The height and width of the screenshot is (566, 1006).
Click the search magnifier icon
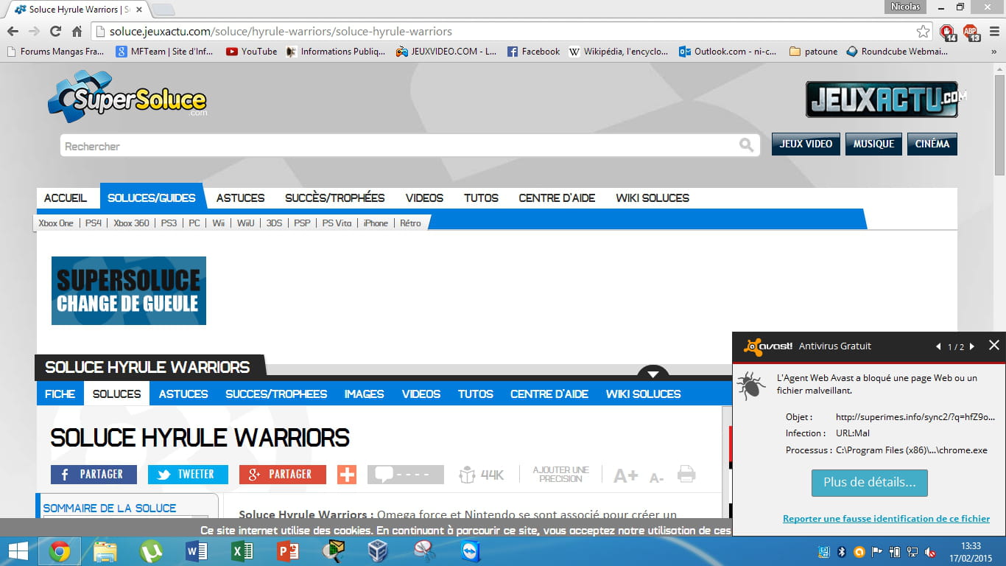click(x=746, y=145)
